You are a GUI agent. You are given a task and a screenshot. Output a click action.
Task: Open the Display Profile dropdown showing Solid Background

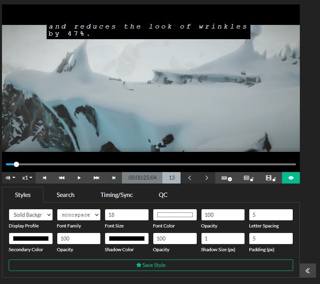[30, 215]
